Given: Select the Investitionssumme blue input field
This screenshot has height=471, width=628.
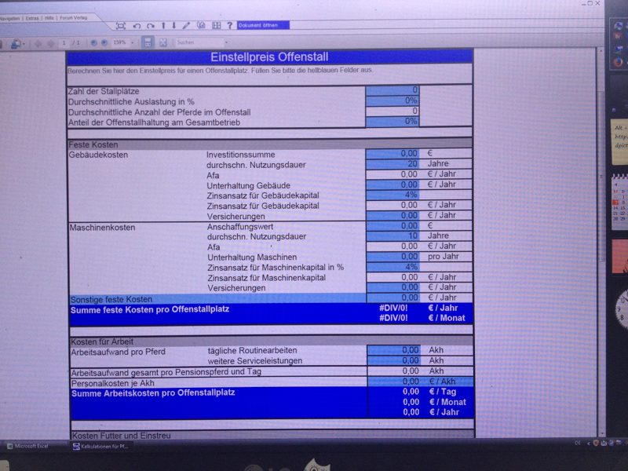Looking at the screenshot, I should [392, 154].
